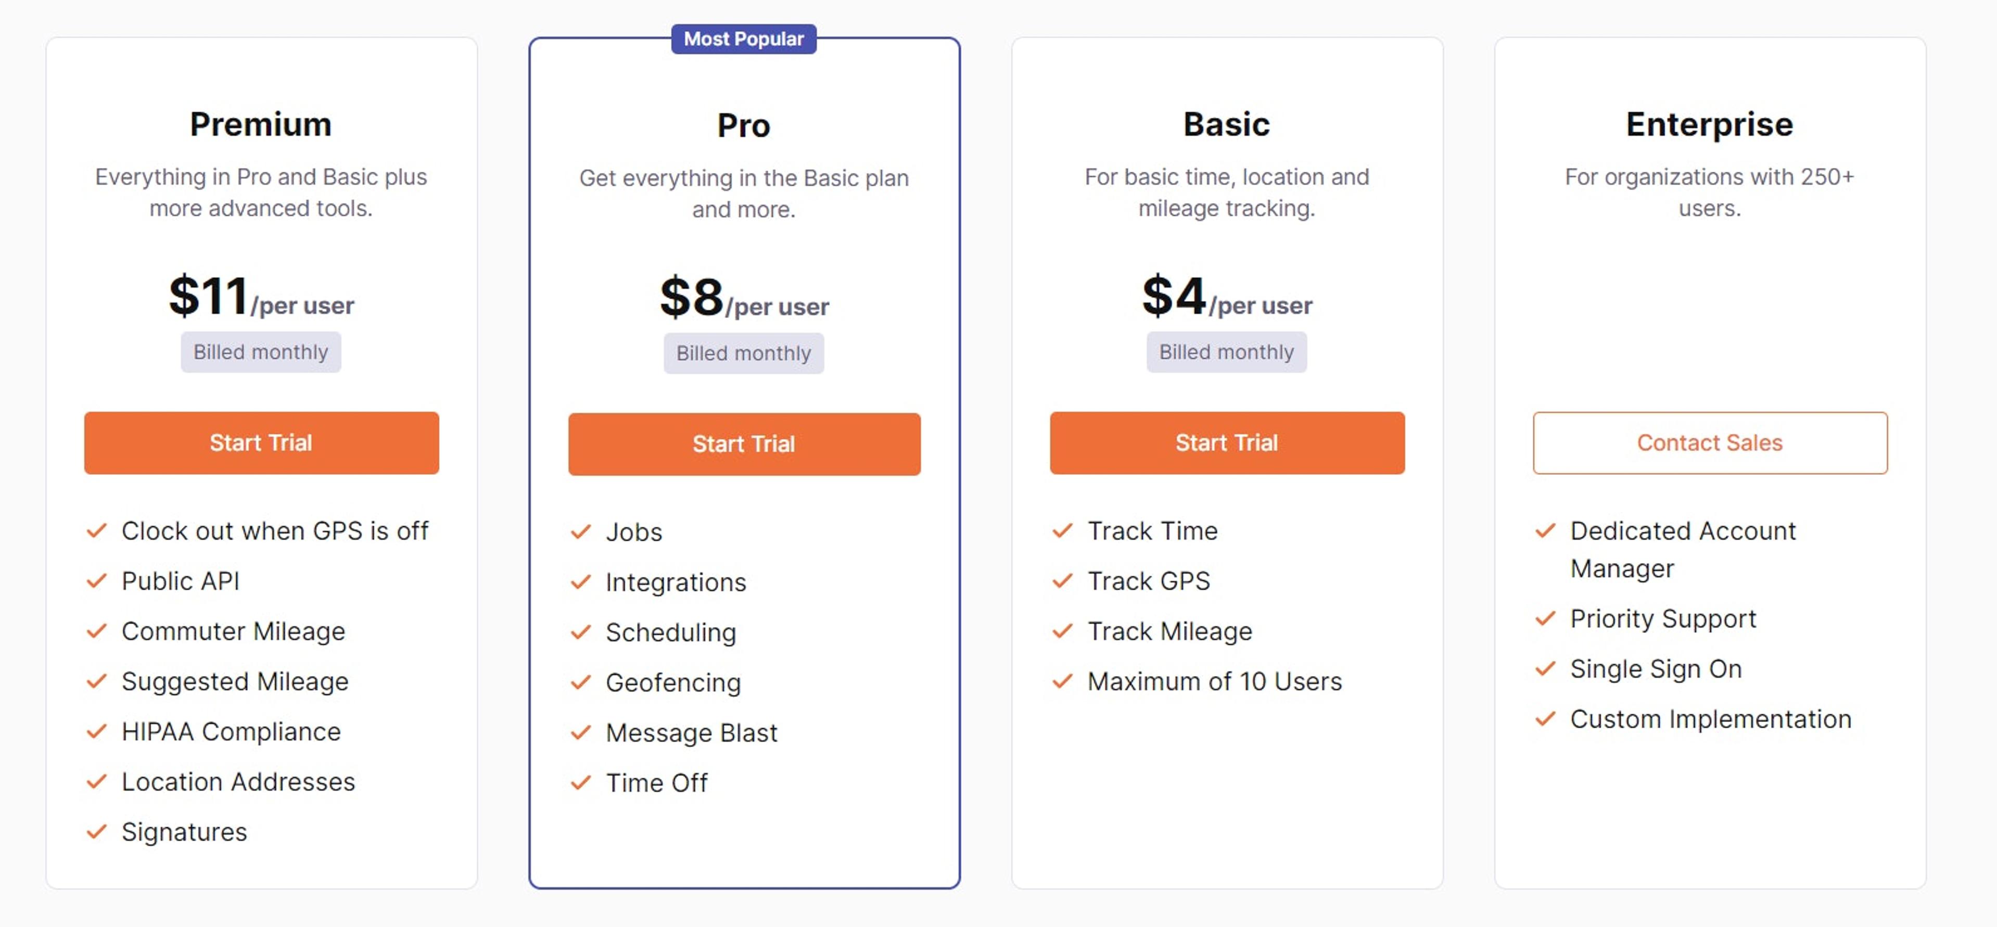
Task: Click the Billed monthly badge under Pro price
Action: click(743, 353)
